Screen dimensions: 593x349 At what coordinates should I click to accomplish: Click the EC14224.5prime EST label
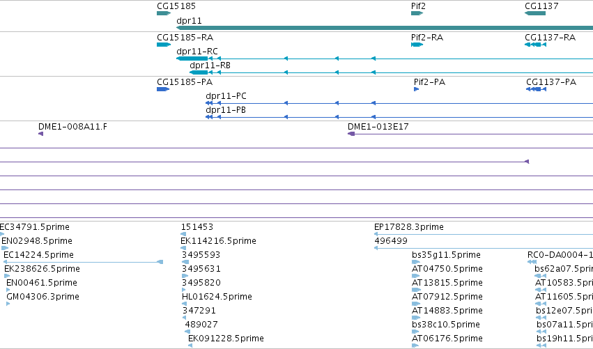click(x=38, y=255)
